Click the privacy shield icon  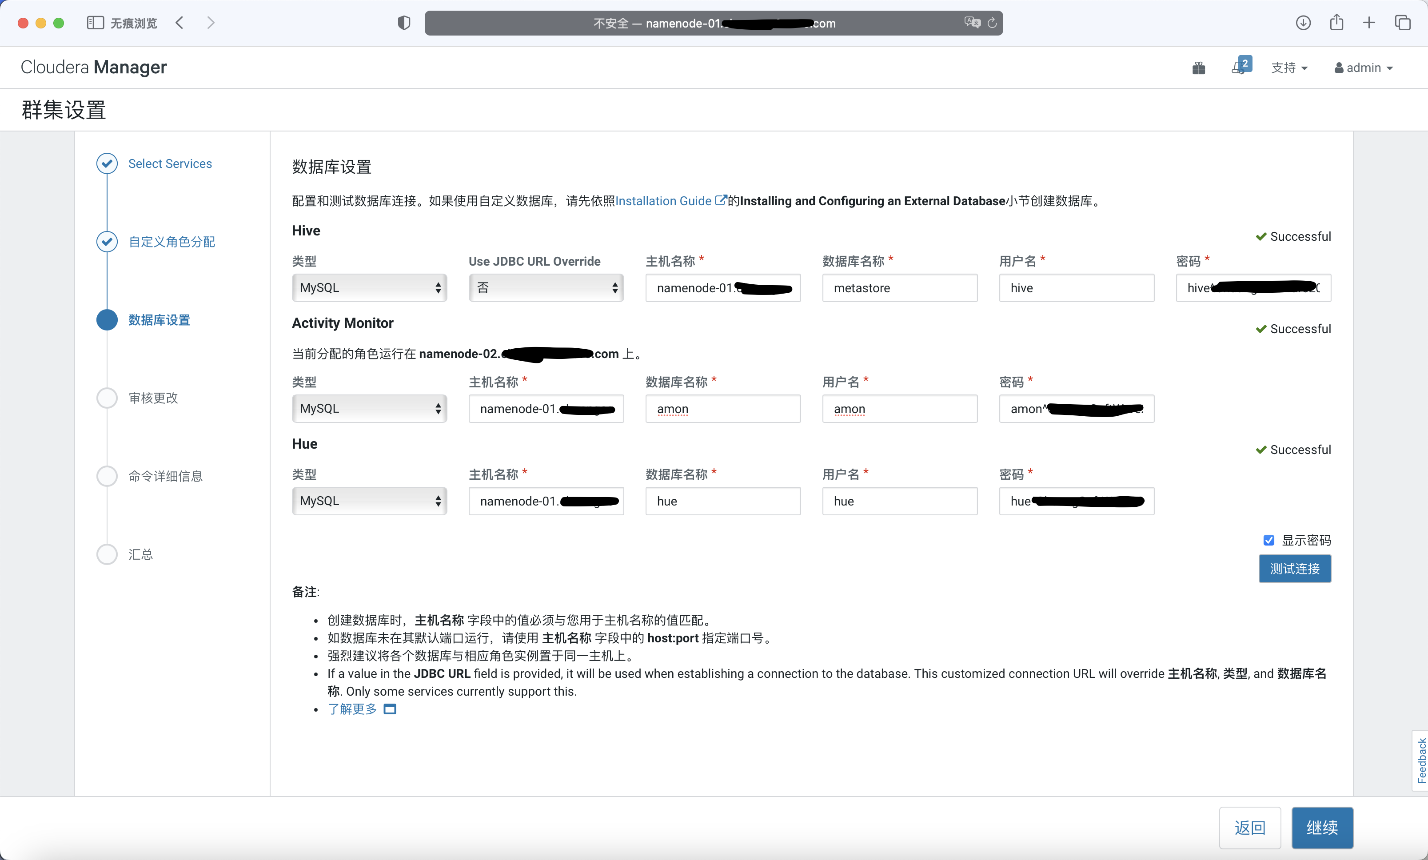(404, 23)
